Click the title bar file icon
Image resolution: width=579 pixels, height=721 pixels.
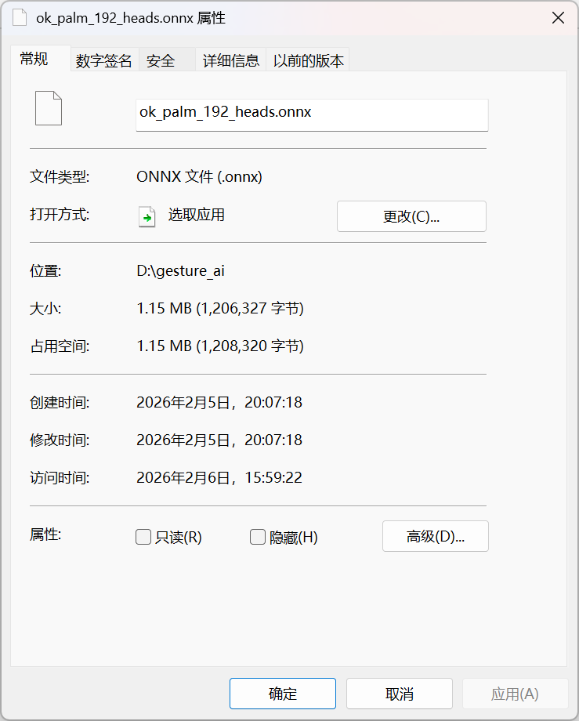click(x=20, y=18)
